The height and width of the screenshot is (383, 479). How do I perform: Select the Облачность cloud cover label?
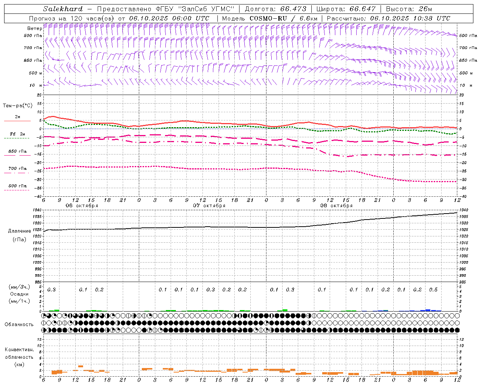click(19, 325)
